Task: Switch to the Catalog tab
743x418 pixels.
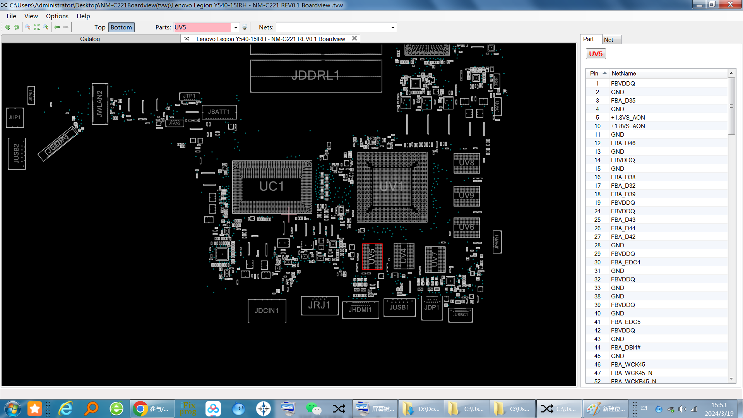Action: (90, 39)
